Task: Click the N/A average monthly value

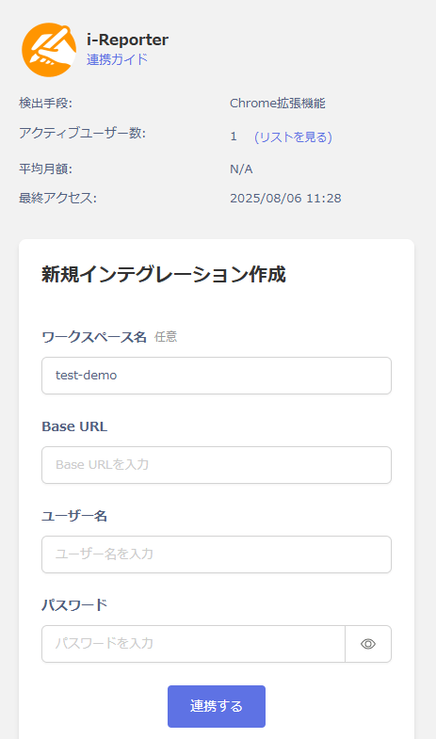Action: 241,169
